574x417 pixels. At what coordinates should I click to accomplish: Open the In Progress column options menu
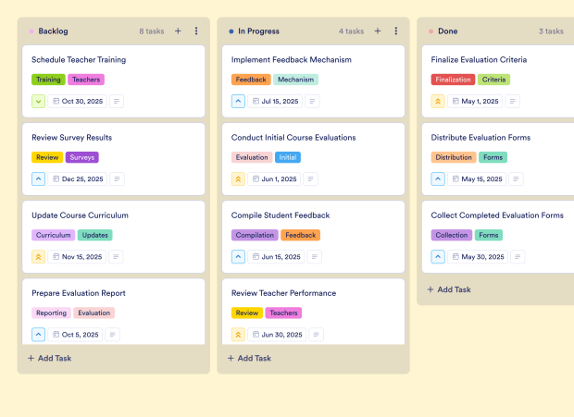[x=396, y=31]
